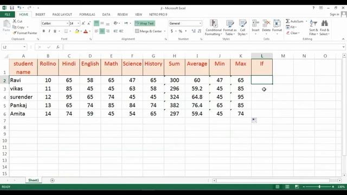Toggle top vertical alignment

97,23
